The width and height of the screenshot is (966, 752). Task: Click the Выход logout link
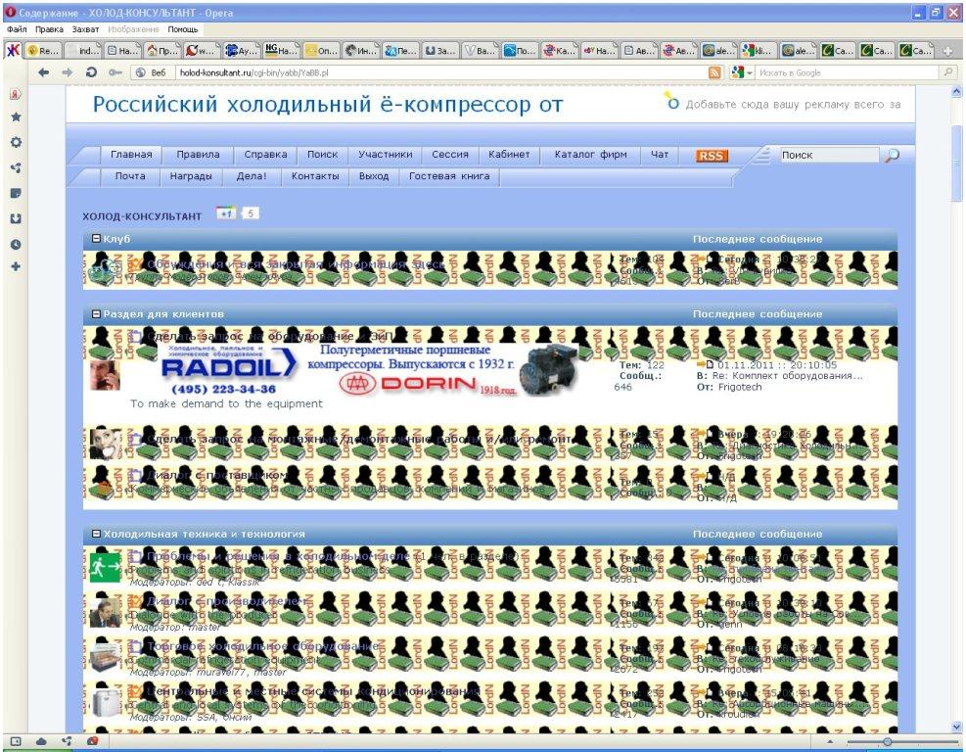click(374, 176)
